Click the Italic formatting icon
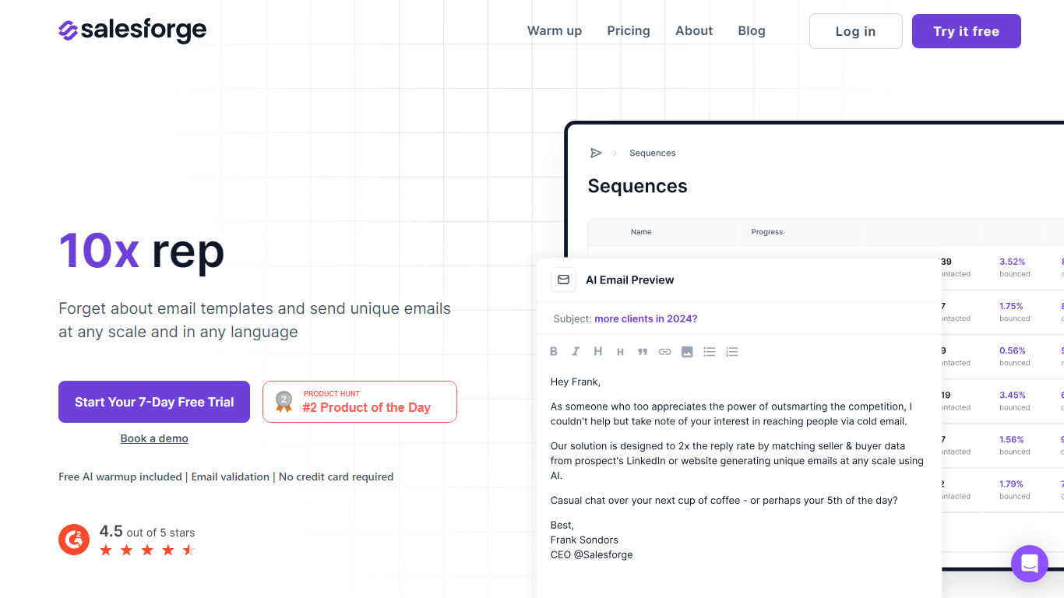The image size is (1064, 598). click(576, 352)
